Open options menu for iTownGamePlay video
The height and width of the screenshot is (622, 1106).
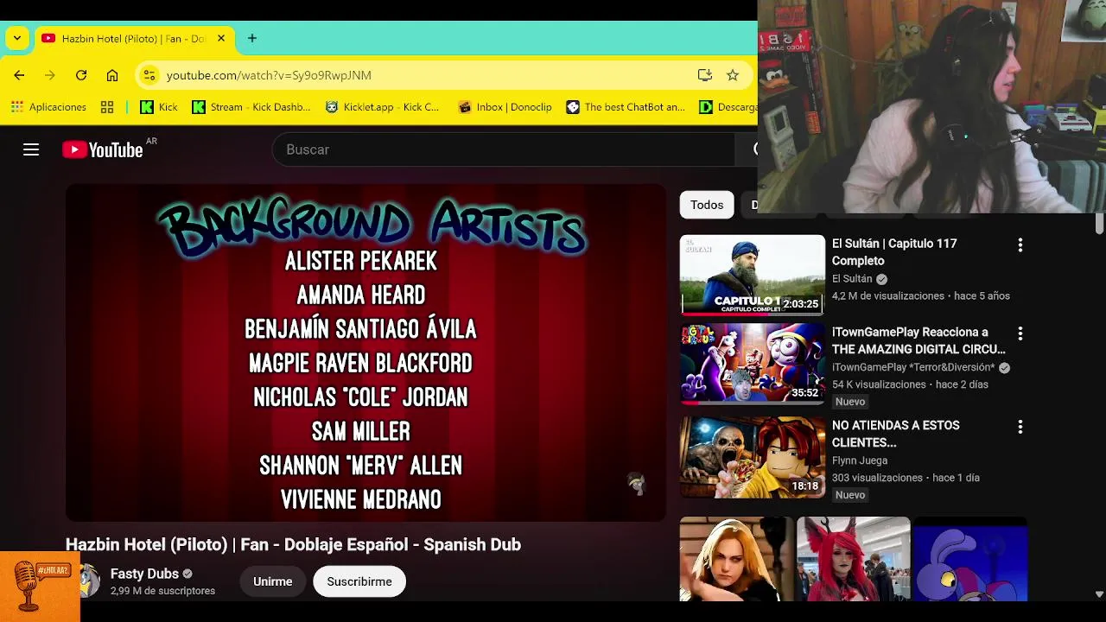[x=1020, y=333]
